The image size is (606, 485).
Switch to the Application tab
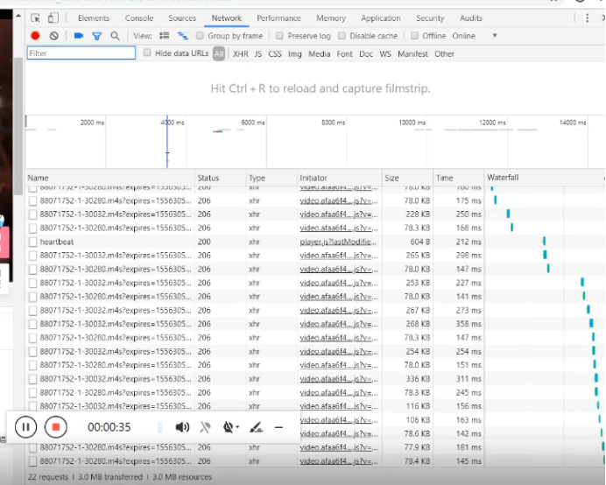[x=381, y=18]
